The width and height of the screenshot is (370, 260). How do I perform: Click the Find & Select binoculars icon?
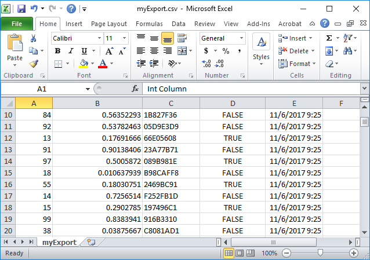pos(347,51)
